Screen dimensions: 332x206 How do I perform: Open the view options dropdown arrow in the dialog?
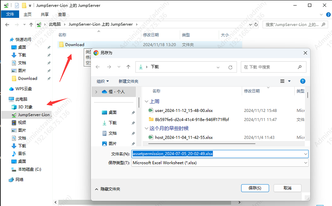[289, 81]
